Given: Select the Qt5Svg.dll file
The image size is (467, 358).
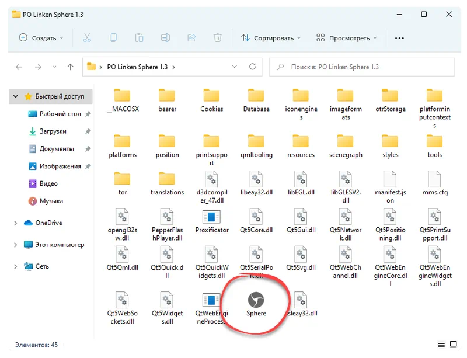Looking at the screenshot, I should click(x=301, y=259).
